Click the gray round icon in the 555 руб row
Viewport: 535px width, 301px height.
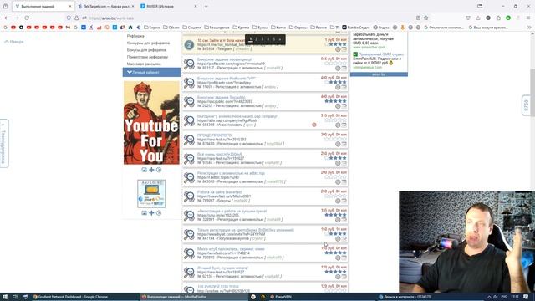coord(338,69)
